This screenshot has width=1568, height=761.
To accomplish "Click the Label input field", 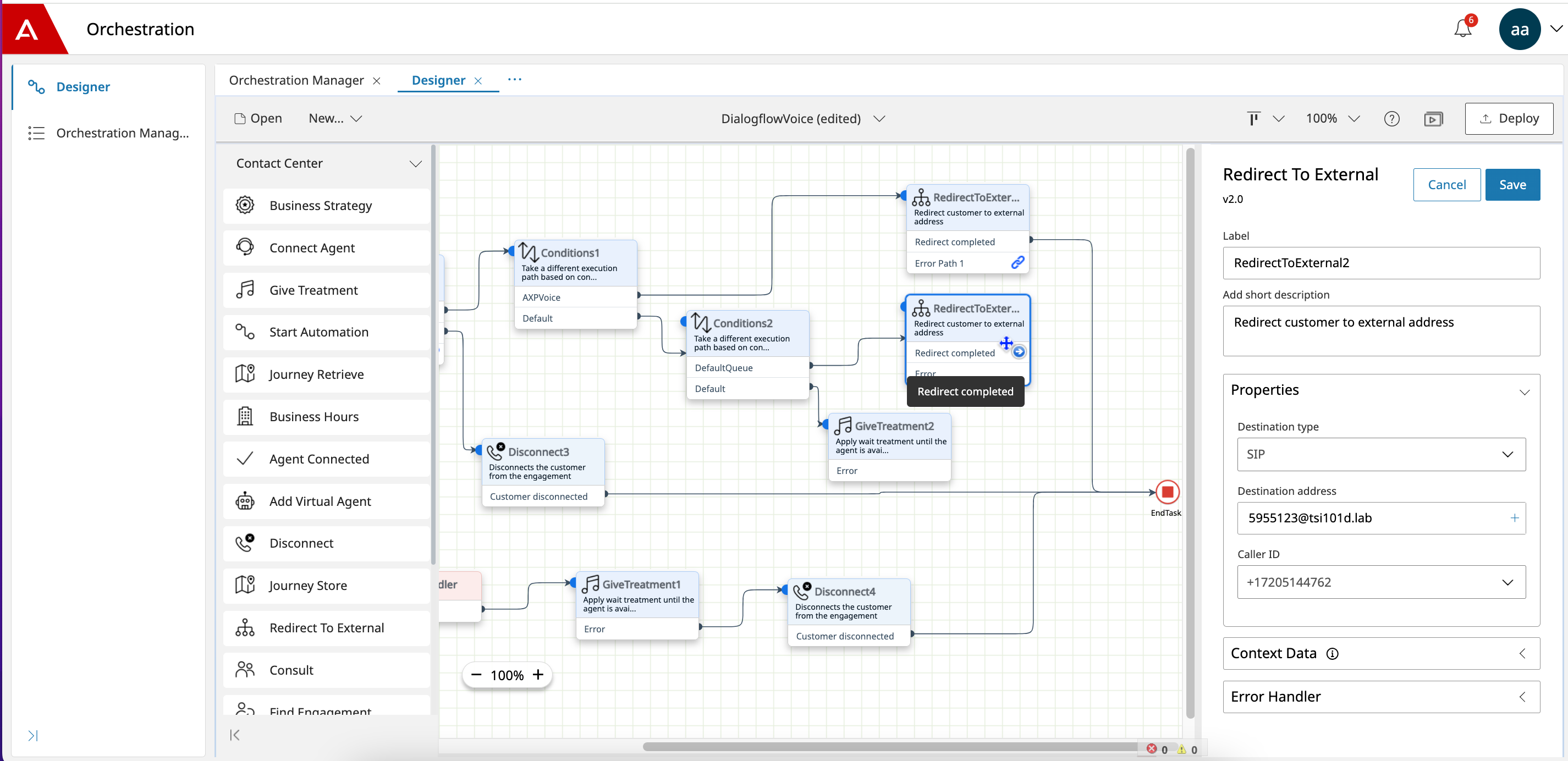I will pos(1380,263).
